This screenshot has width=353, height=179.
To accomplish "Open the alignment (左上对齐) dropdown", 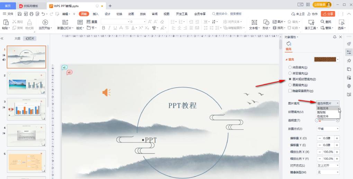I will [328, 165].
